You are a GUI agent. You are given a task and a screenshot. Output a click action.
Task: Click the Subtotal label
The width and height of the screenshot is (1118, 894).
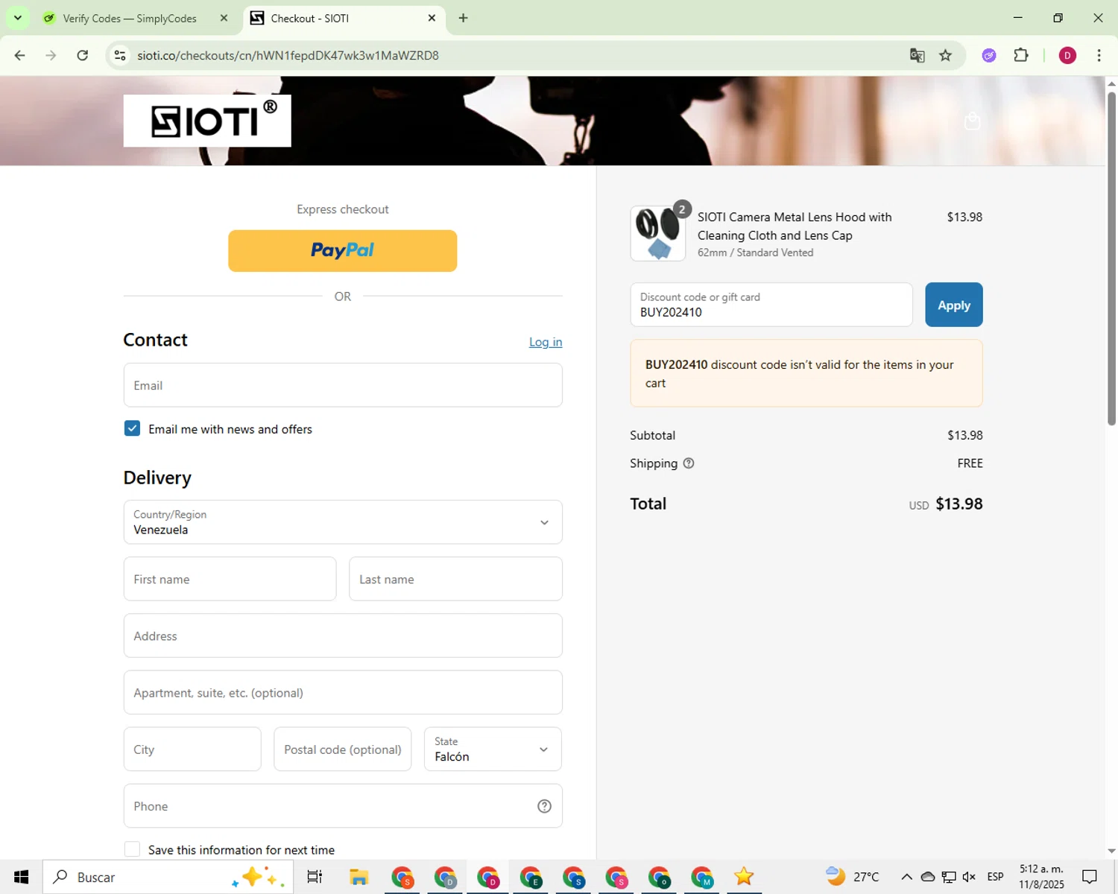click(653, 435)
